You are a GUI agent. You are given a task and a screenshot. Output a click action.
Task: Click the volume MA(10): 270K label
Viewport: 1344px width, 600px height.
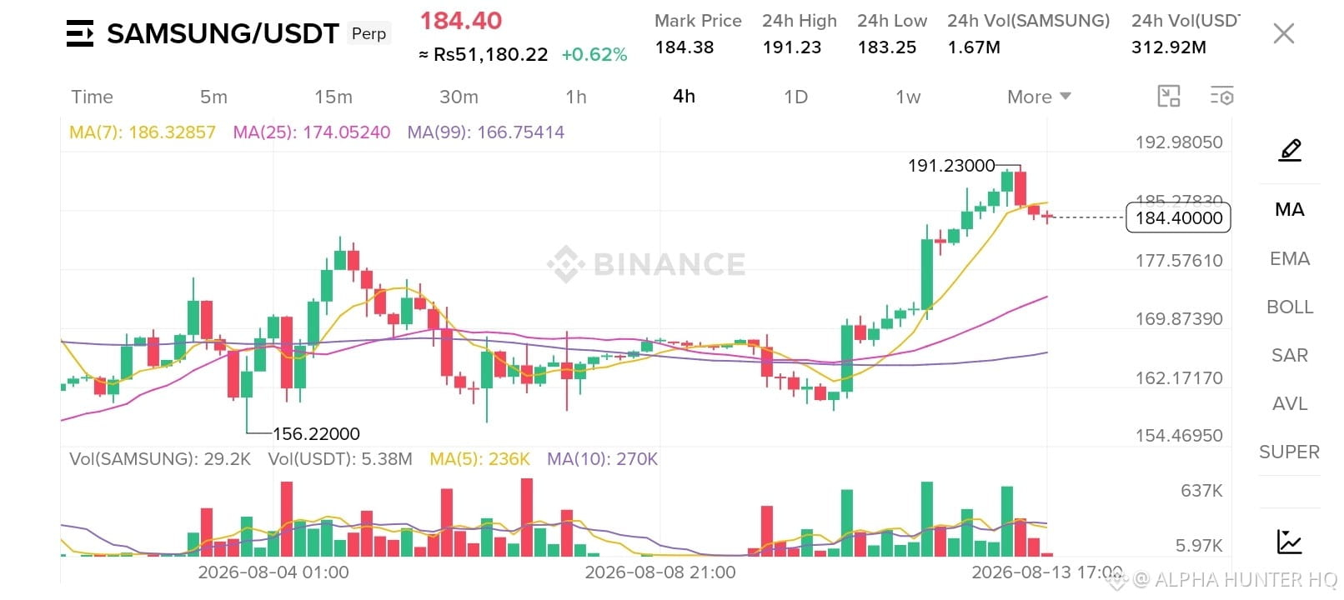tap(603, 459)
